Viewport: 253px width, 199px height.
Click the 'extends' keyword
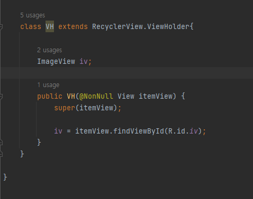point(73,27)
